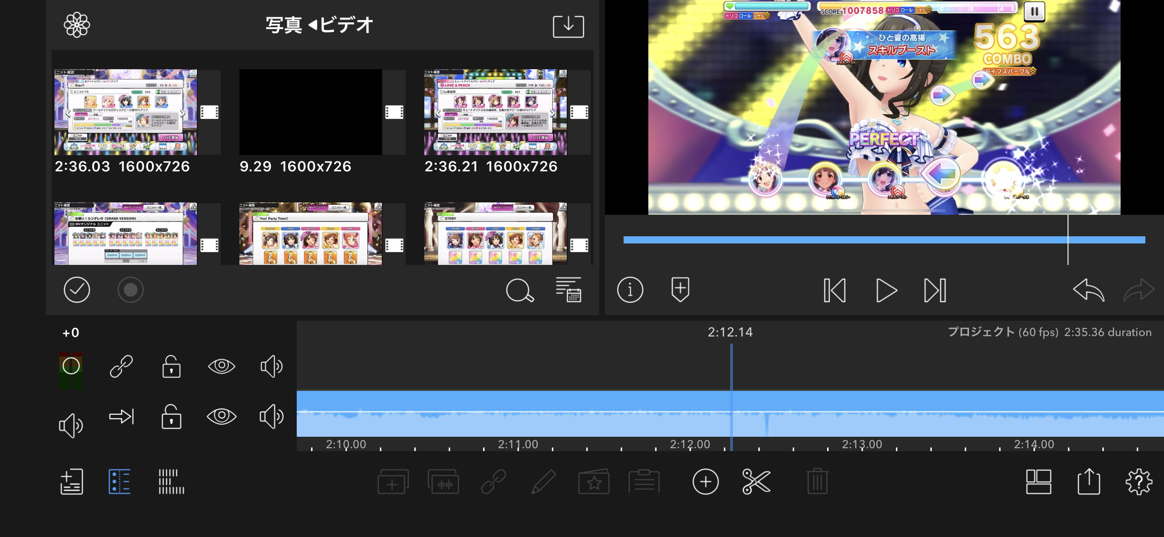Tap the add audio clip waveform icon
The height and width of the screenshot is (537, 1164).
[443, 482]
